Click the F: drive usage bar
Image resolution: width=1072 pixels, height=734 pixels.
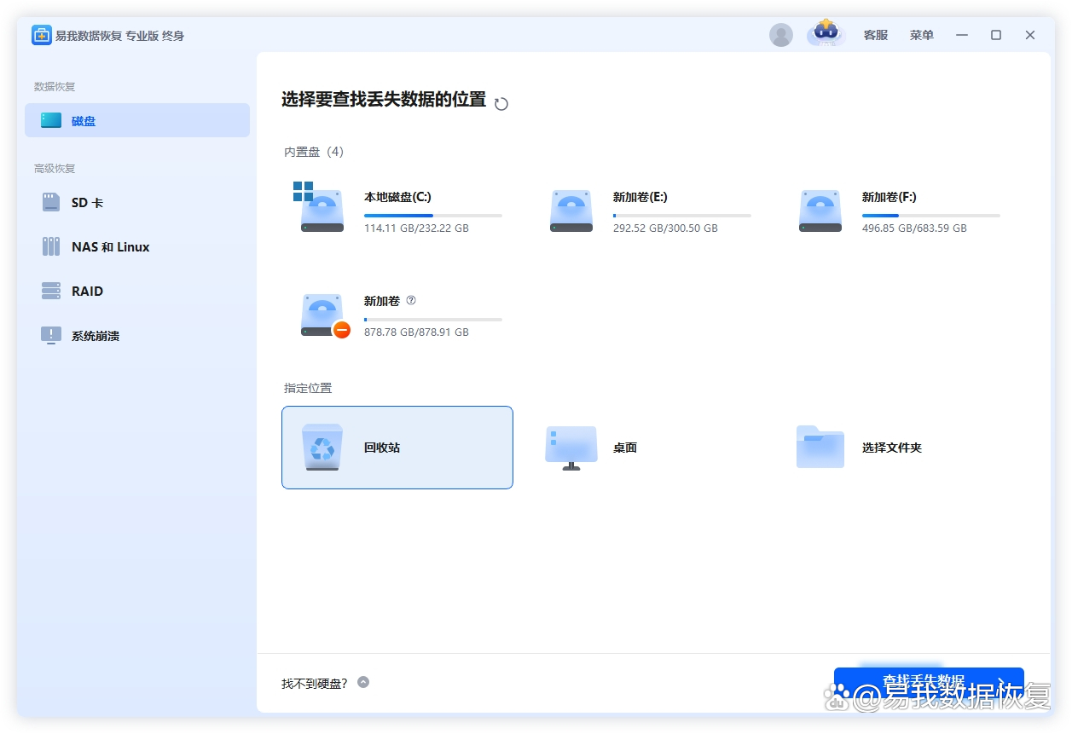coord(931,216)
